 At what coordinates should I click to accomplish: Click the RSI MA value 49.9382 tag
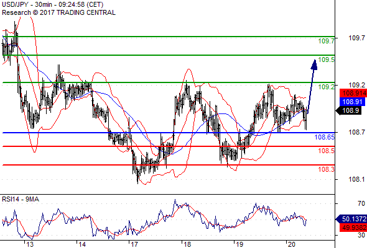(x=353, y=228)
